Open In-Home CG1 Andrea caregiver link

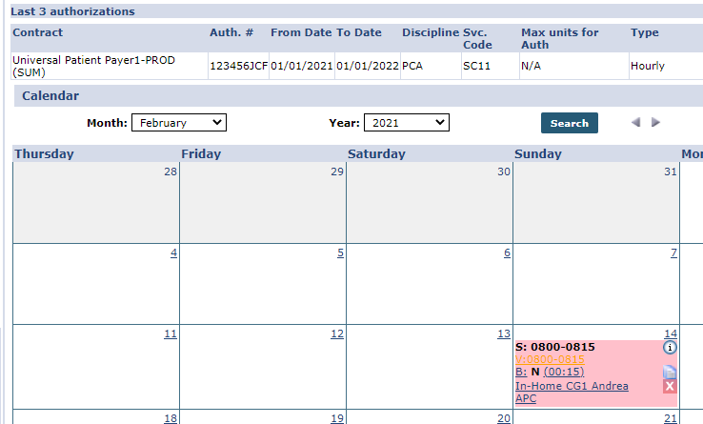572,386
